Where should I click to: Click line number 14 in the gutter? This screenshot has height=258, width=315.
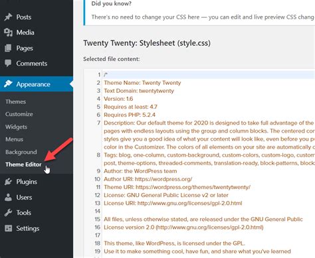click(98, 211)
